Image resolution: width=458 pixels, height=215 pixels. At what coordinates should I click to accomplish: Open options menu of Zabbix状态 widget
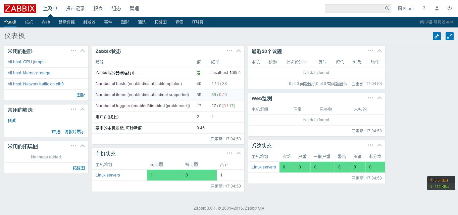click(x=230, y=51)
